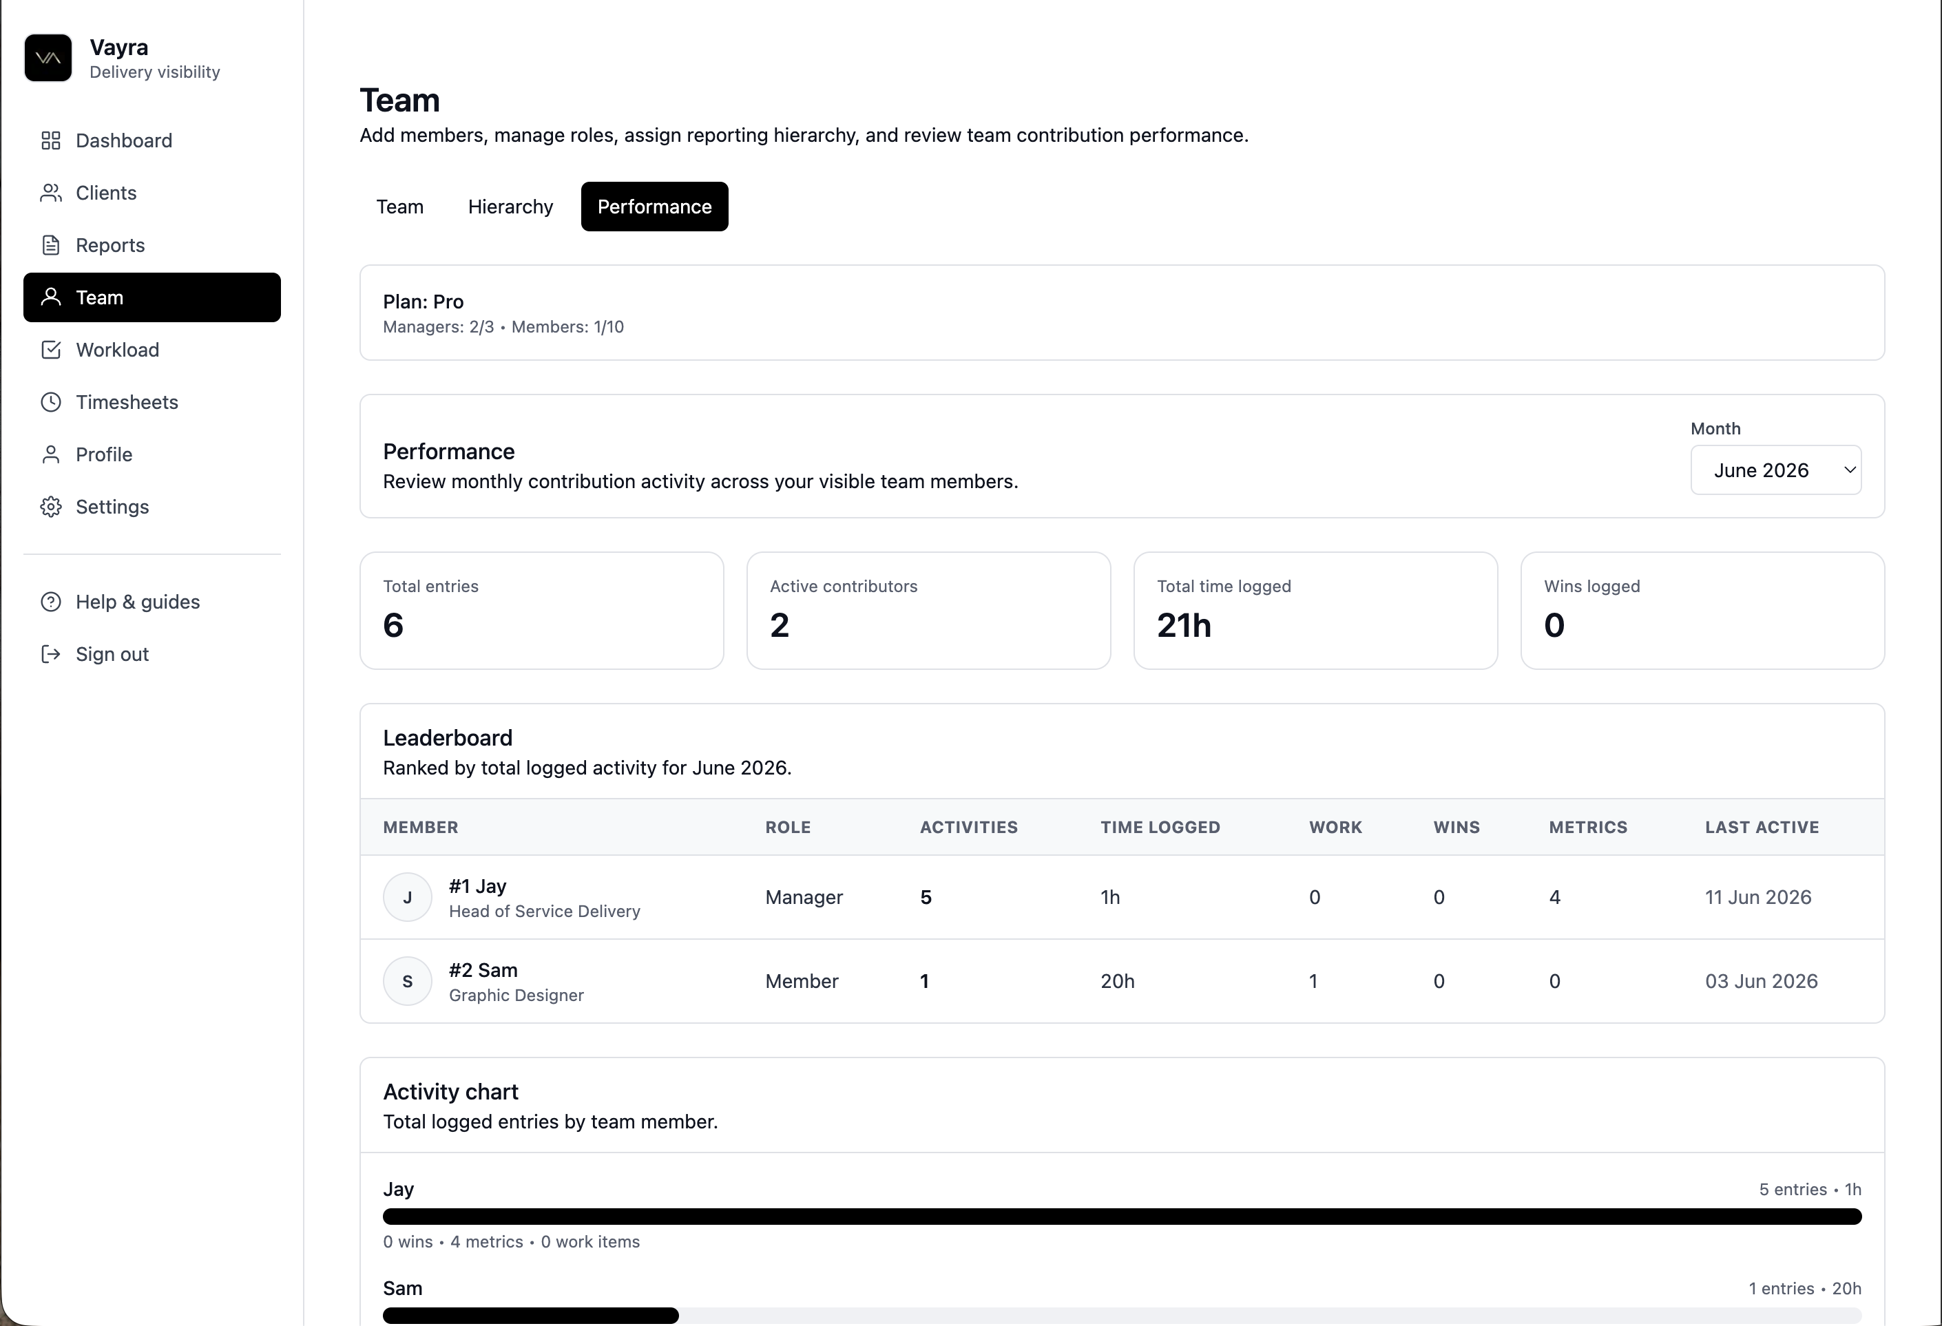1942x1326 pixels.
Task: Open Help & guides link
Action: 152,602
